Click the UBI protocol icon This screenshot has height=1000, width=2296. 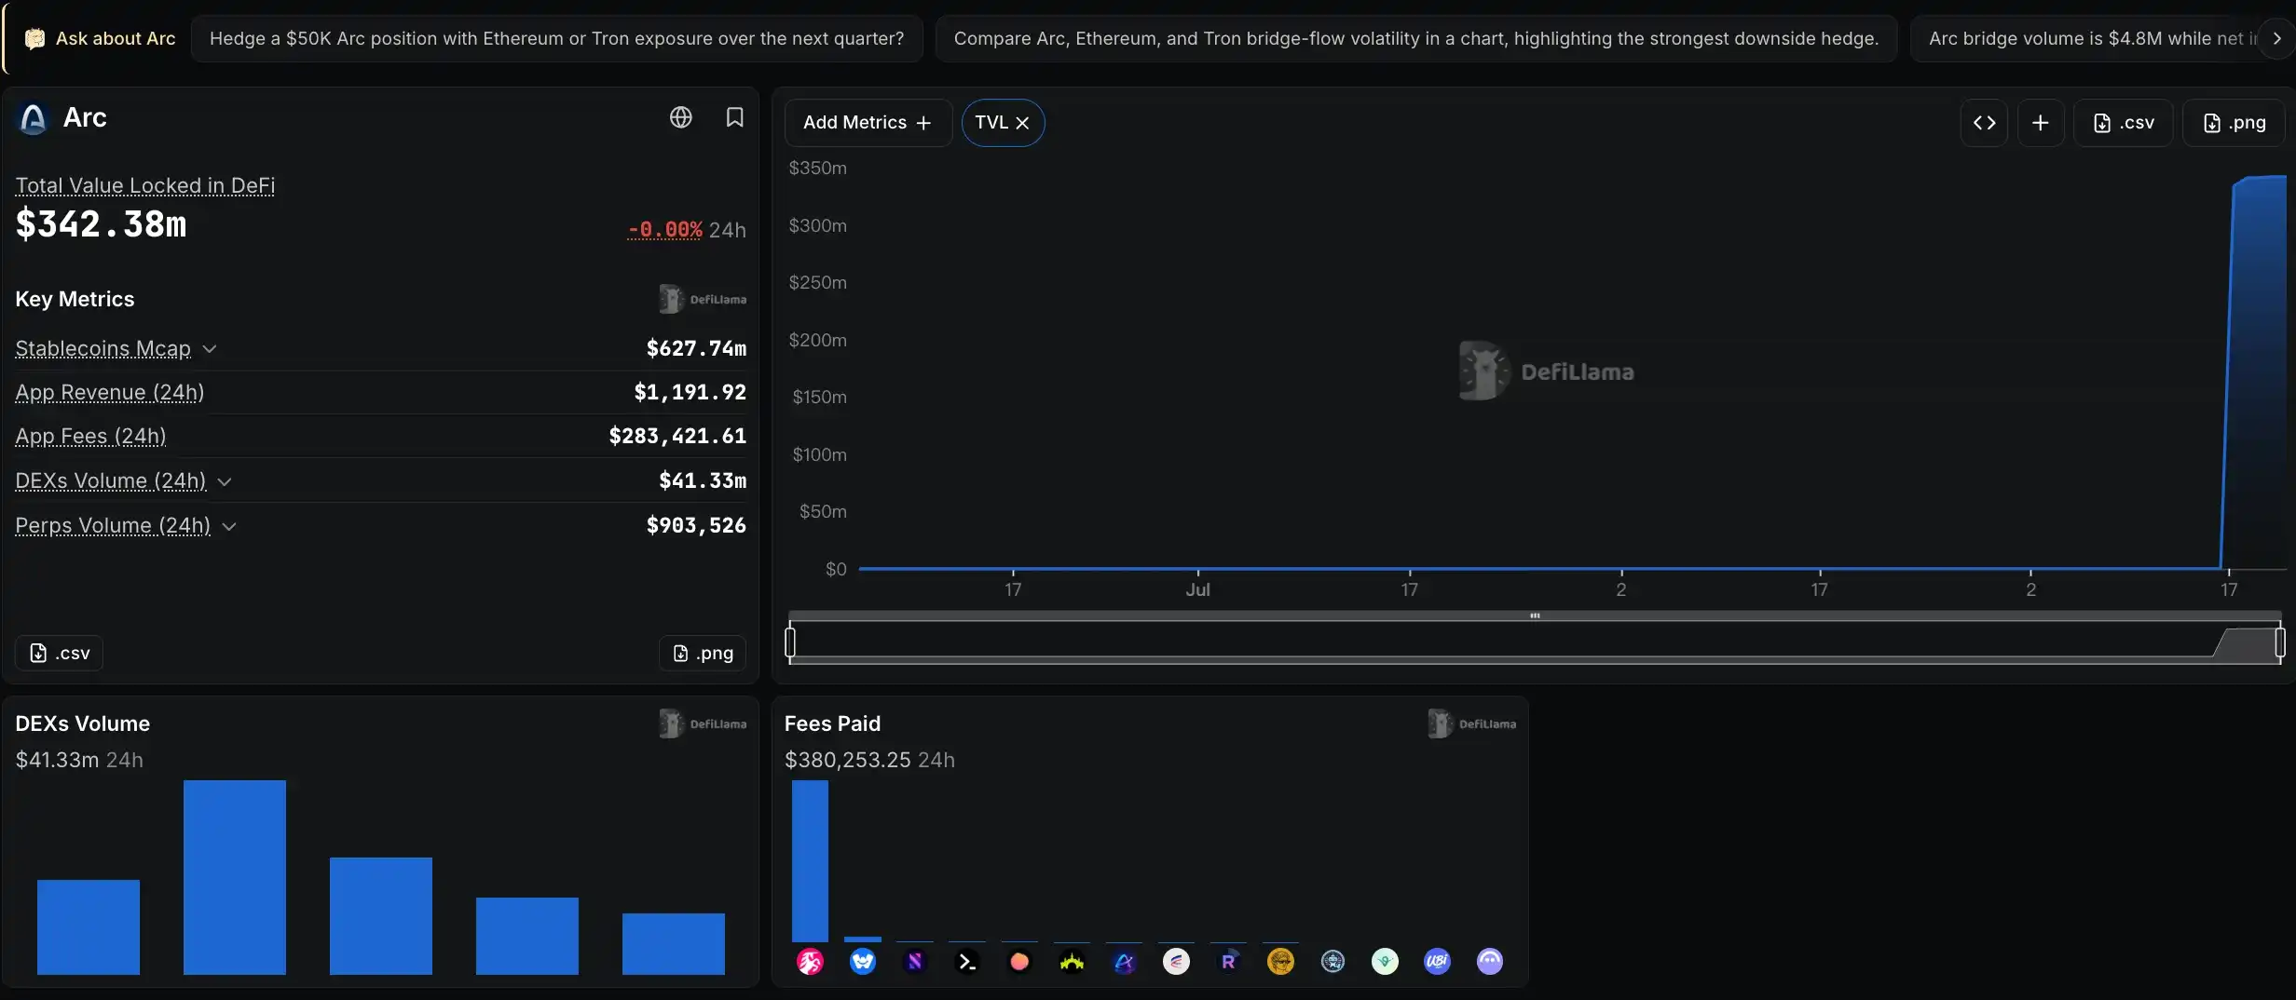pyautogui.click(x=1437, y=961)
